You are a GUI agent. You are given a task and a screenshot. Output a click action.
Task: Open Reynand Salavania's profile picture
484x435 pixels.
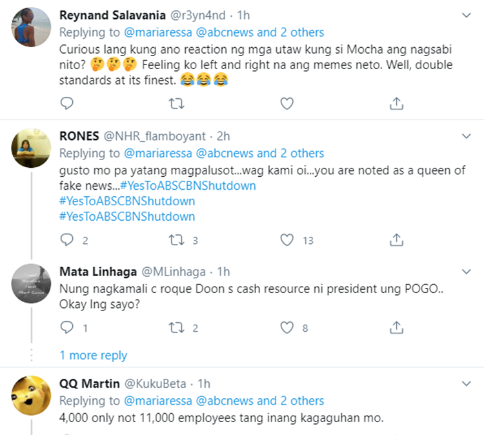(32, 27)
